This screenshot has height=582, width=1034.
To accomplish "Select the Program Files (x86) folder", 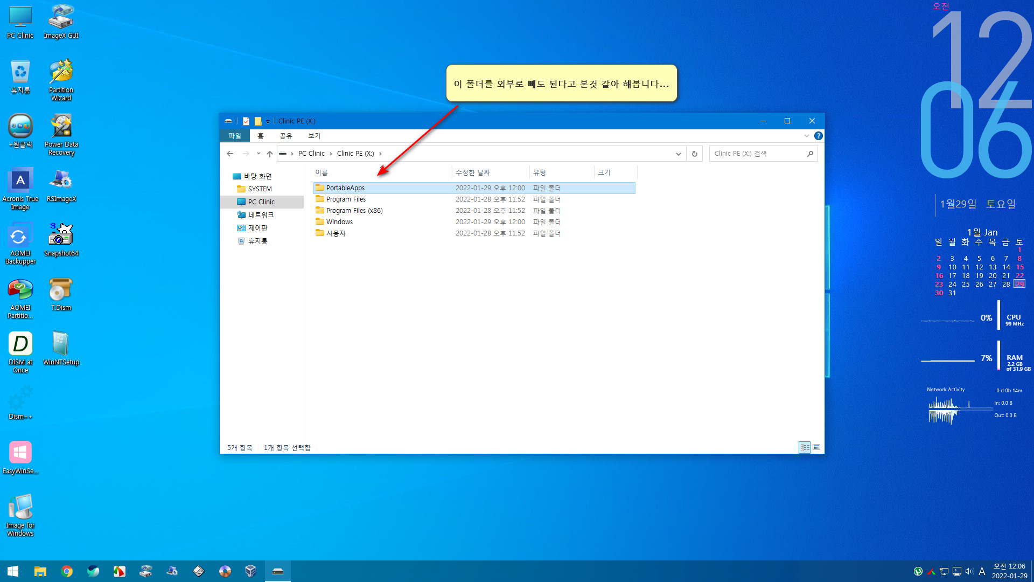I will [x=474, y=211].
